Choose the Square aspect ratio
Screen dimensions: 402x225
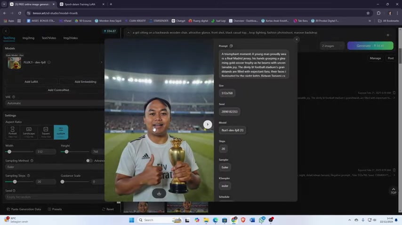(45, 132)
